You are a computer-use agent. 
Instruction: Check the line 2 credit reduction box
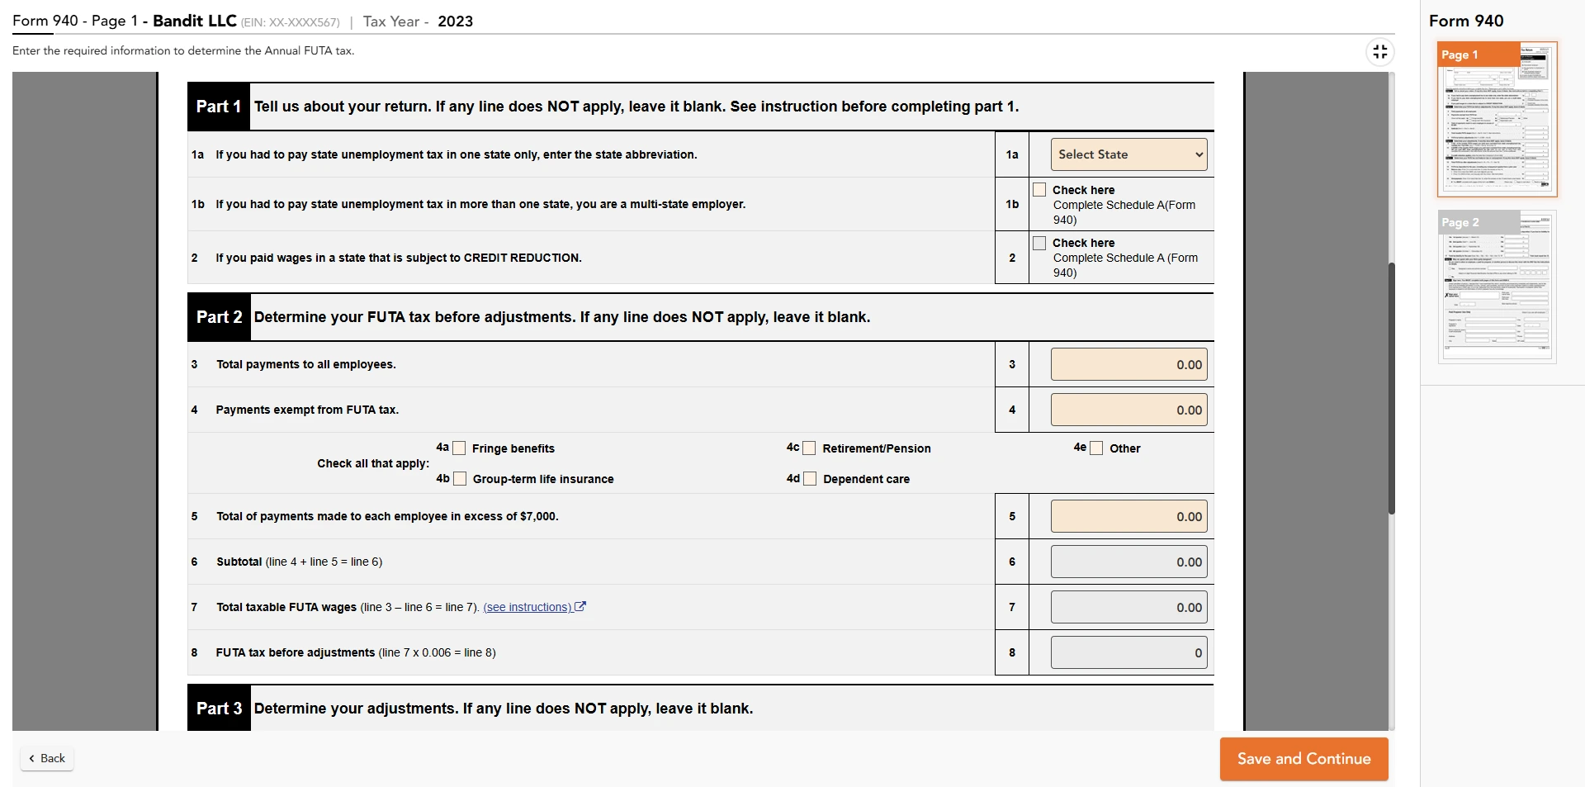pyautogui.click(x=1039, y=243)
